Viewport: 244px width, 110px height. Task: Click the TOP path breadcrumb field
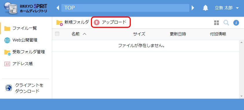125,8
